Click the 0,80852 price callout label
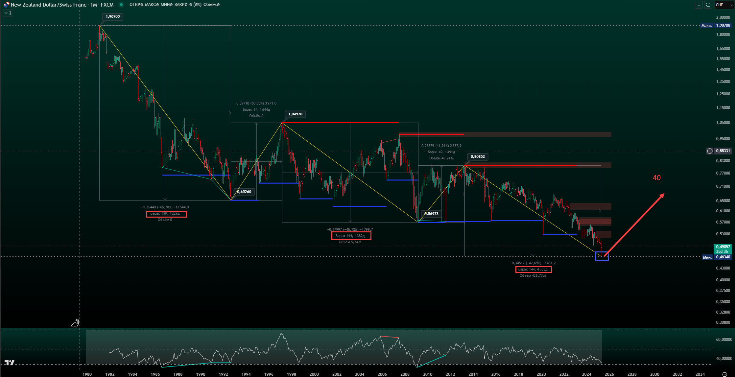This screenshot has width=735, height=377. (478, 156)
